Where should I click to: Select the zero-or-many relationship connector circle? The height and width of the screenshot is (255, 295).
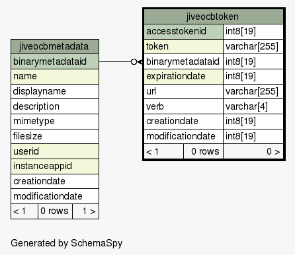[134, 62]
